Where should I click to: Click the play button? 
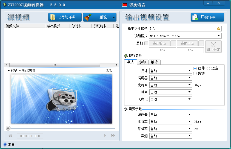point(105,136)
